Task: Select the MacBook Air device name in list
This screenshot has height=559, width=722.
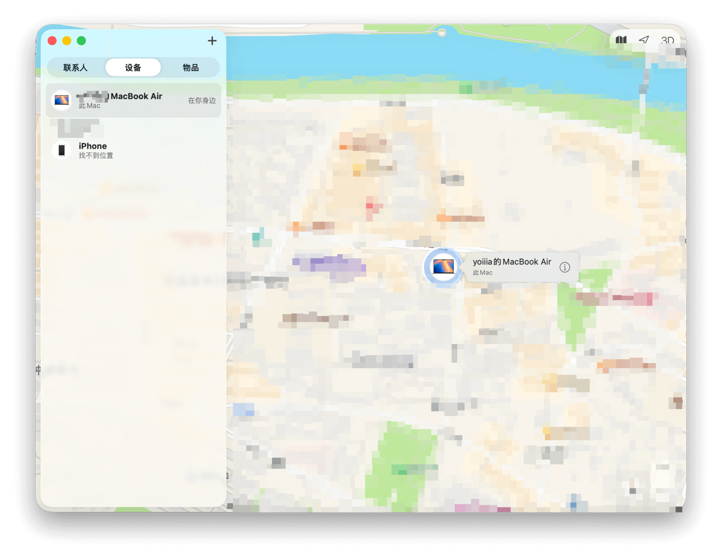Action: (136, 96)
